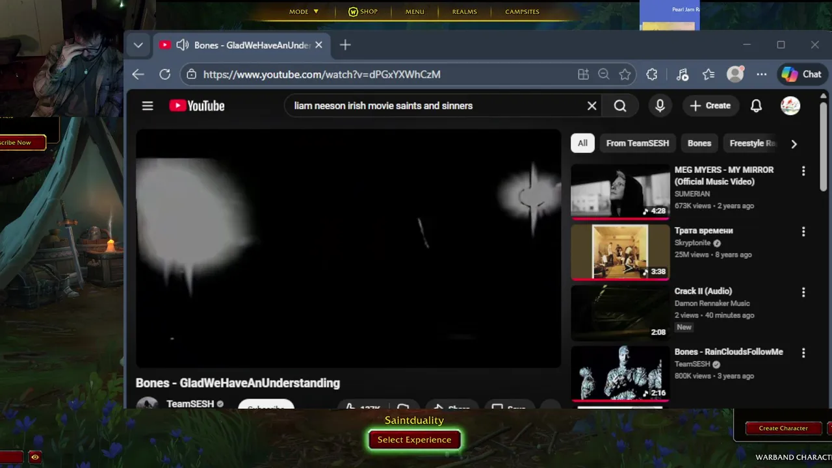Image resolution: width=832 pixels, height=468 pixels.
Task: Select the All filter chip
Action: [582, 143]
